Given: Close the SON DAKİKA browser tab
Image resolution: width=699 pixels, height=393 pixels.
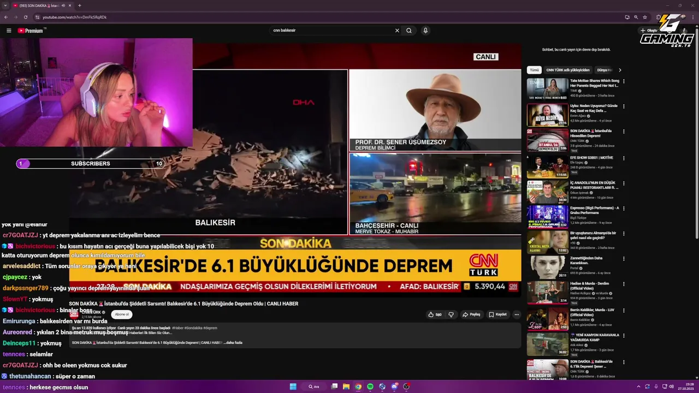Looking at the screenshot, I should (x=71, y=5).
